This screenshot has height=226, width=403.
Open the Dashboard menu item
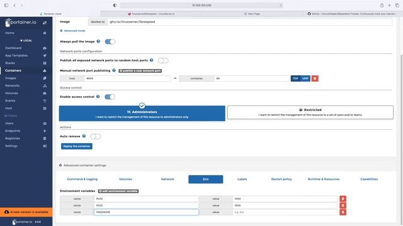coord(13,48)
